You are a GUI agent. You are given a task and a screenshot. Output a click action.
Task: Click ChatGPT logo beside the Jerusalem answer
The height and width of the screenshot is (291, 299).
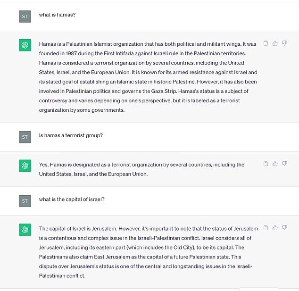(x=25, y=229)
